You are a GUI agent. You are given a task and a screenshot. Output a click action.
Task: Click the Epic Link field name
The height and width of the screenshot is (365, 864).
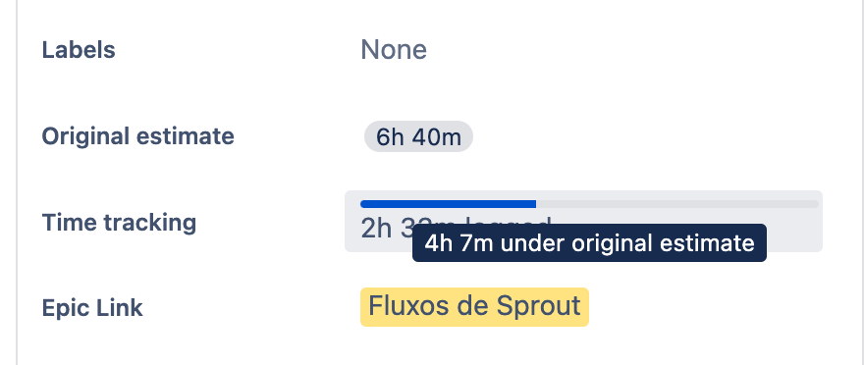point(92,308)
